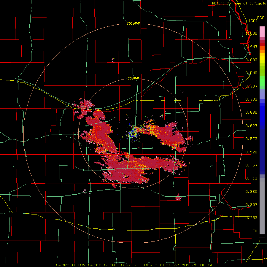Pick the bright green segment of color bar
The image size is (267, 267).
point(262,81)
